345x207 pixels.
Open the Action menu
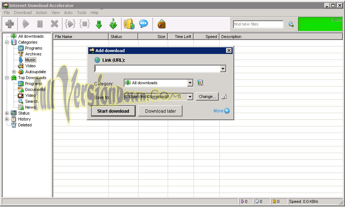click(41, 13)
